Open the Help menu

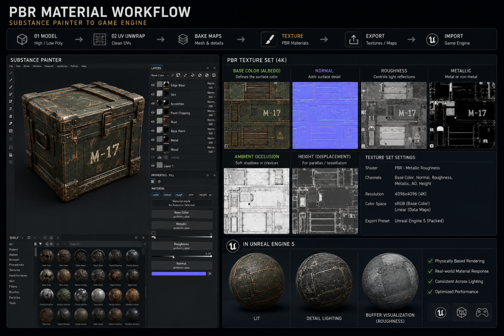pyautogui.click(x=84, y=66)
